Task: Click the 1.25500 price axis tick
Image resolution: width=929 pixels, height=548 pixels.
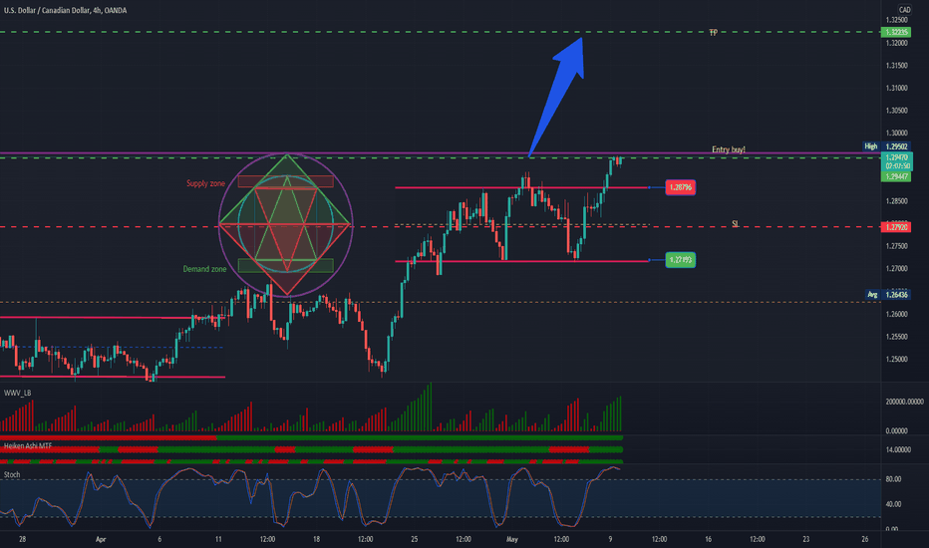Action: 896,337
